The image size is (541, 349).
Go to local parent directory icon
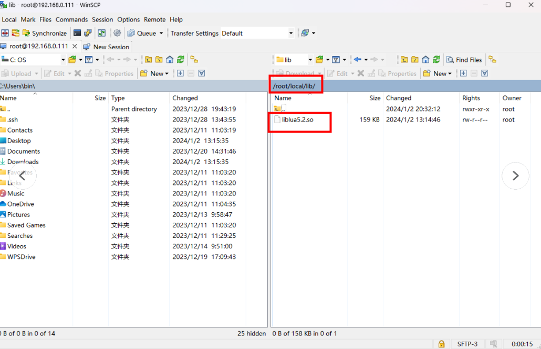[149, 60]
